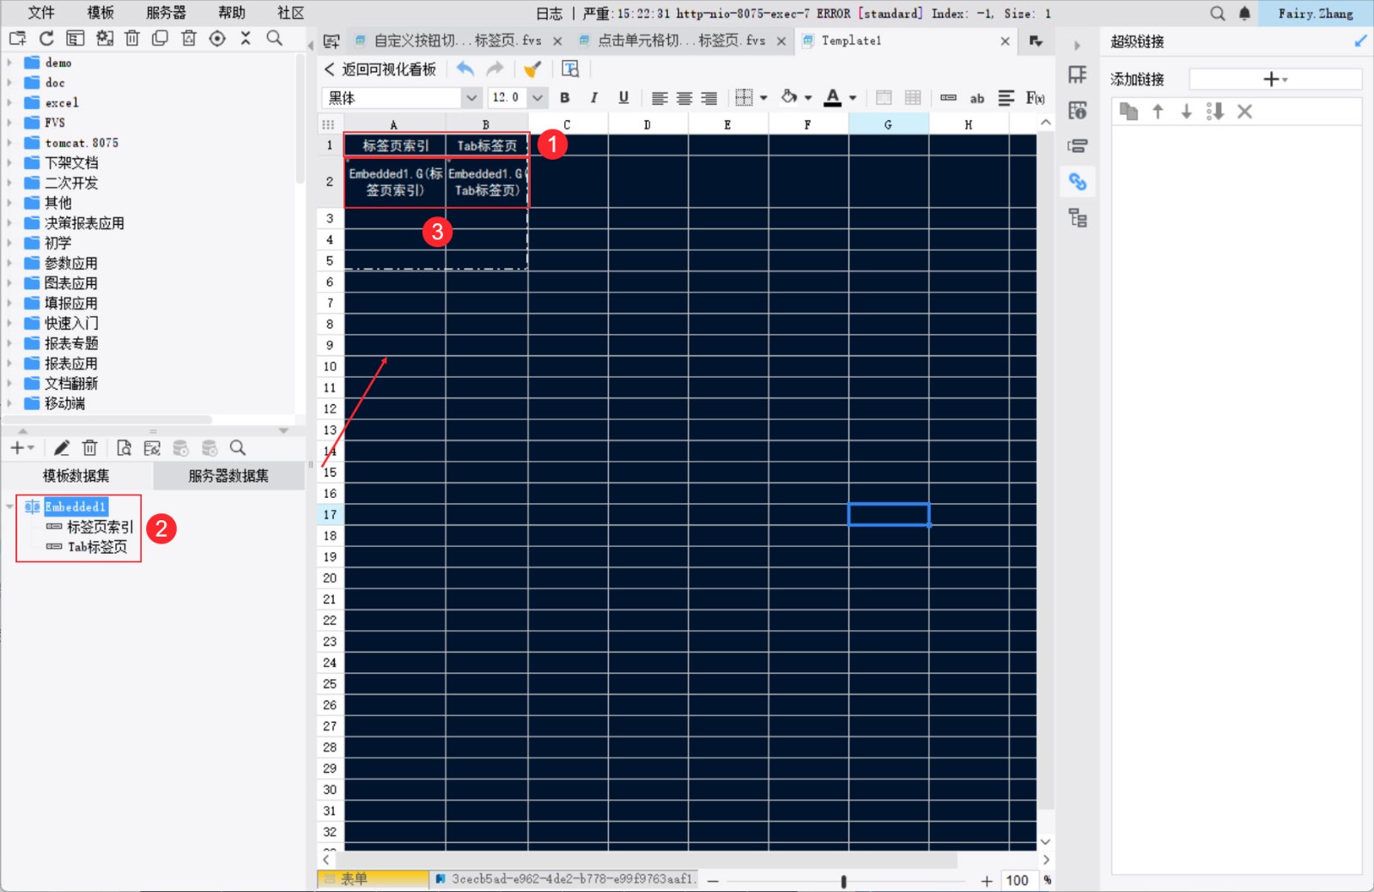The width and height of the screenshot is (1374, 892).
Task: Select the 标签页索引 dataset field
Action: 100,526
